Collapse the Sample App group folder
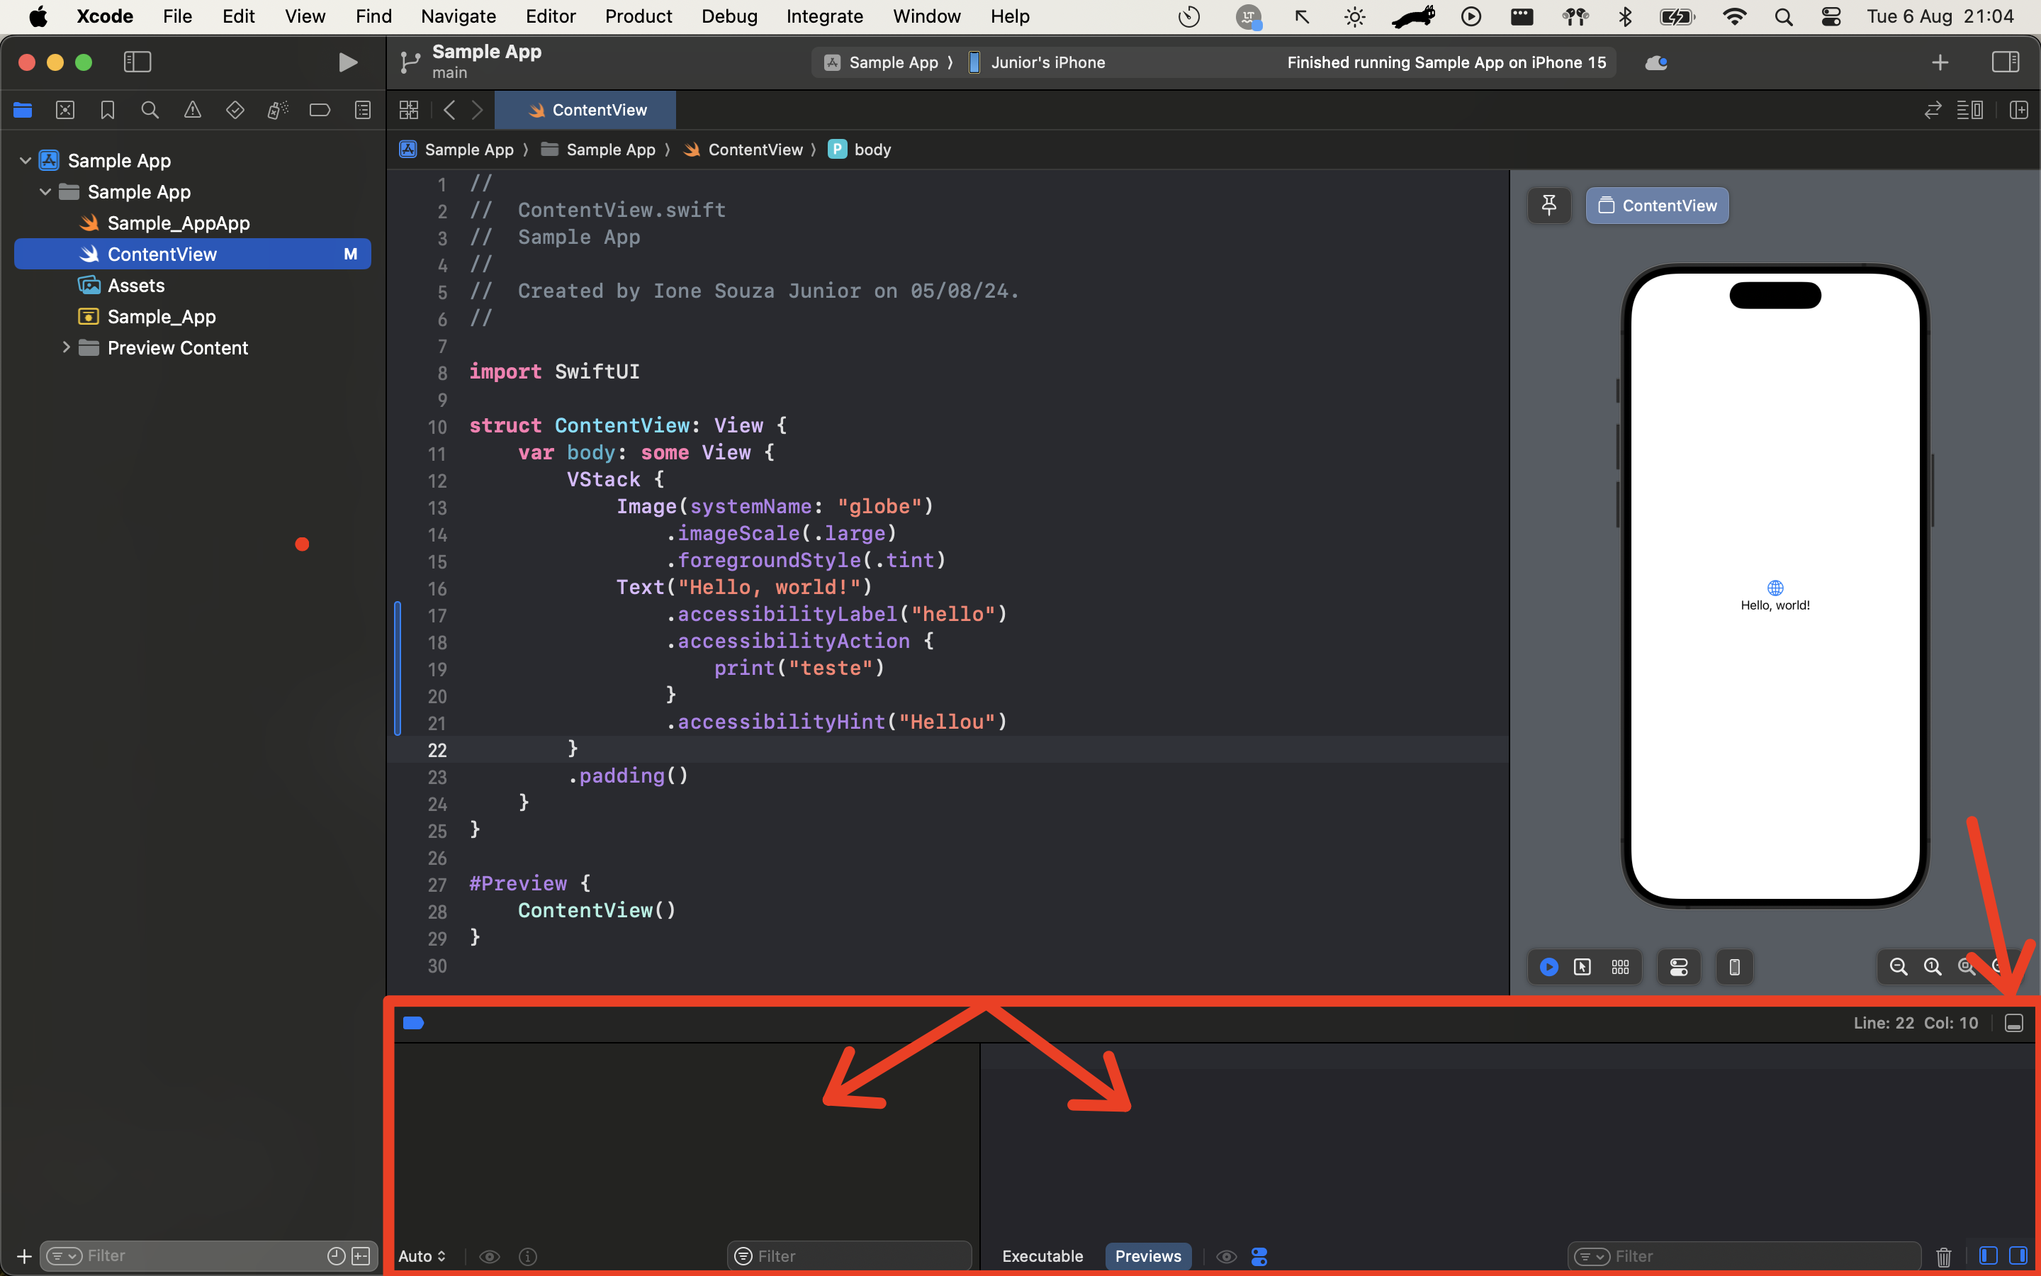 (x=45, y=191)
